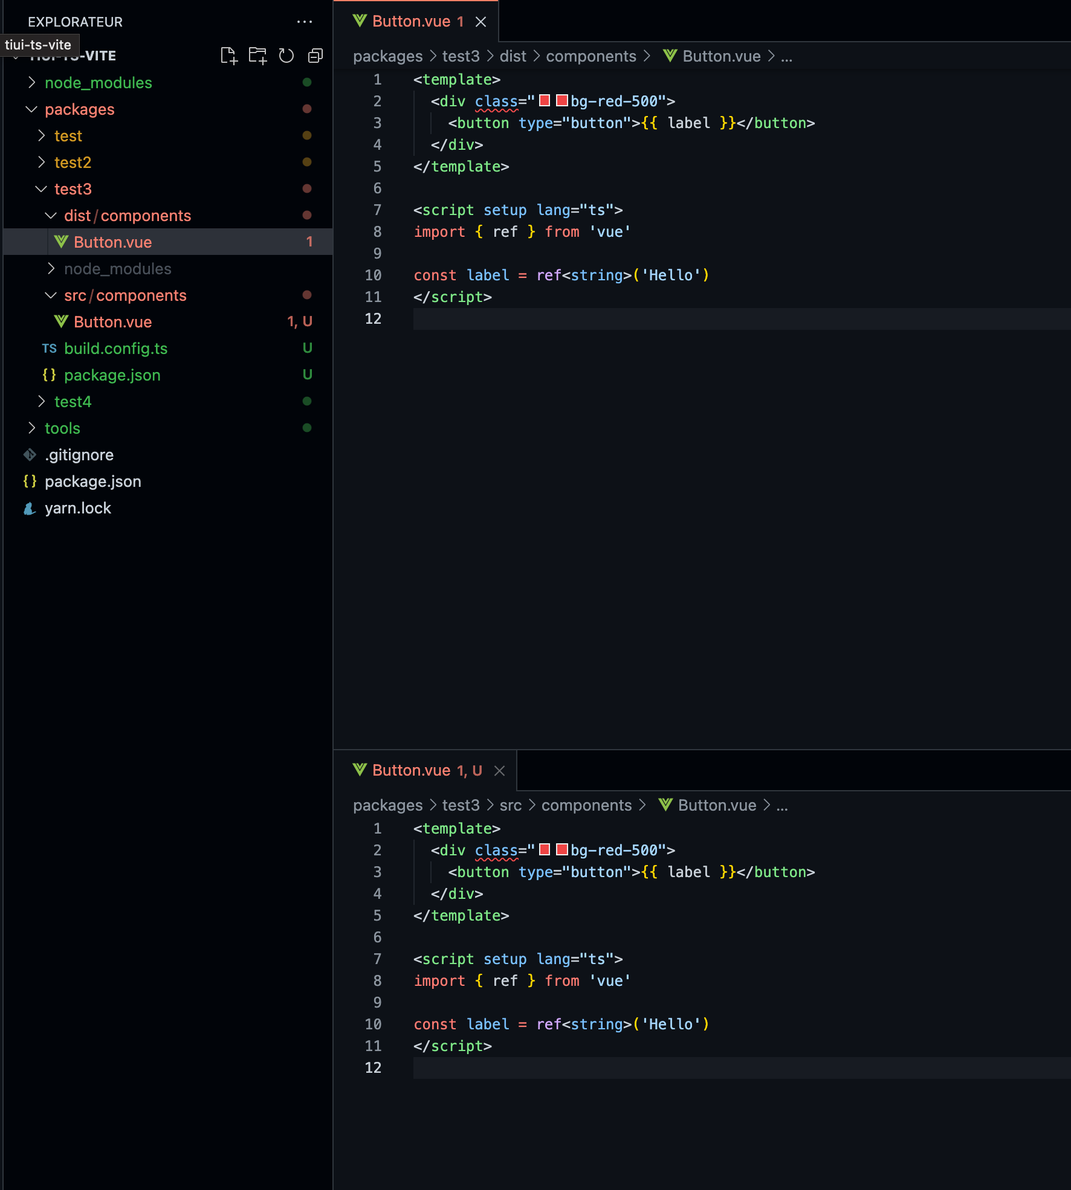Click 'components' breadcrumb in bottom editor

point(586,805)
